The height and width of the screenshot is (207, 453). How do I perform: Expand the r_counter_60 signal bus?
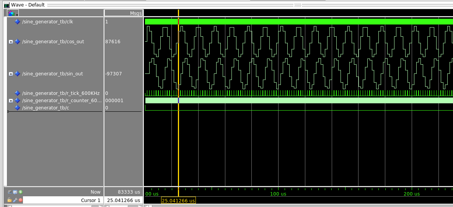11,101
